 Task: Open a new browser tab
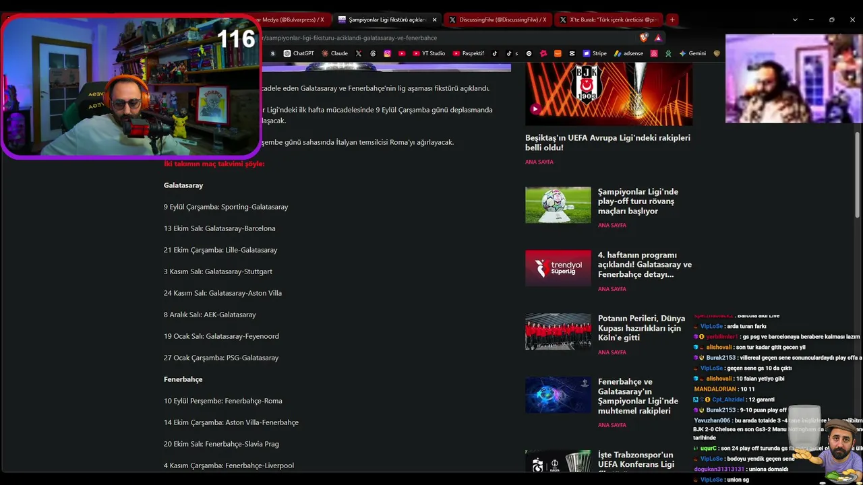[x=672, y=20]
